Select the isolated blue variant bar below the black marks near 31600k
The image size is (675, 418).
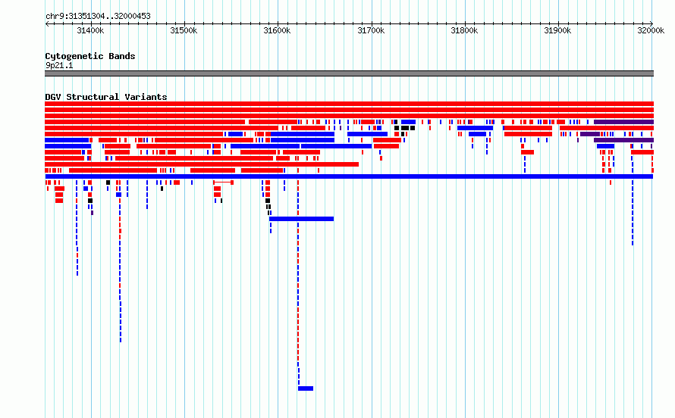tap(301, 219)
